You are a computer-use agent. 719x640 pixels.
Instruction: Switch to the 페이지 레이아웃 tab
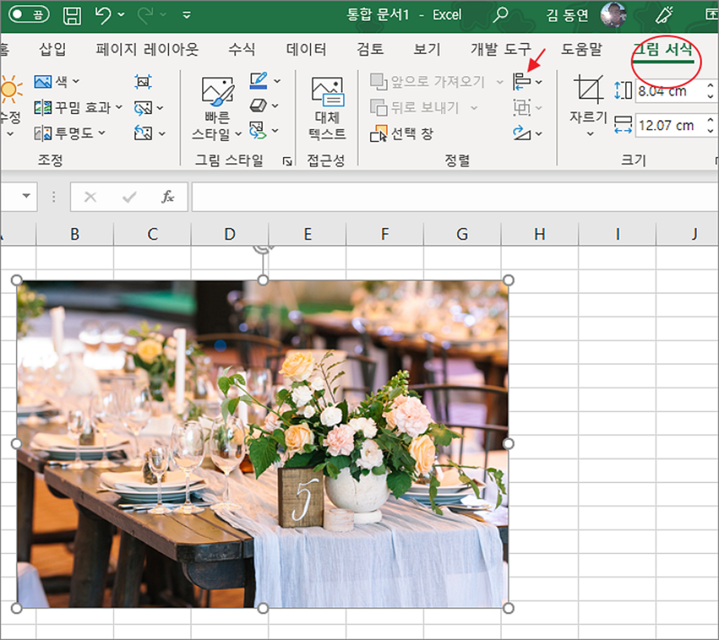click(147, 49)
